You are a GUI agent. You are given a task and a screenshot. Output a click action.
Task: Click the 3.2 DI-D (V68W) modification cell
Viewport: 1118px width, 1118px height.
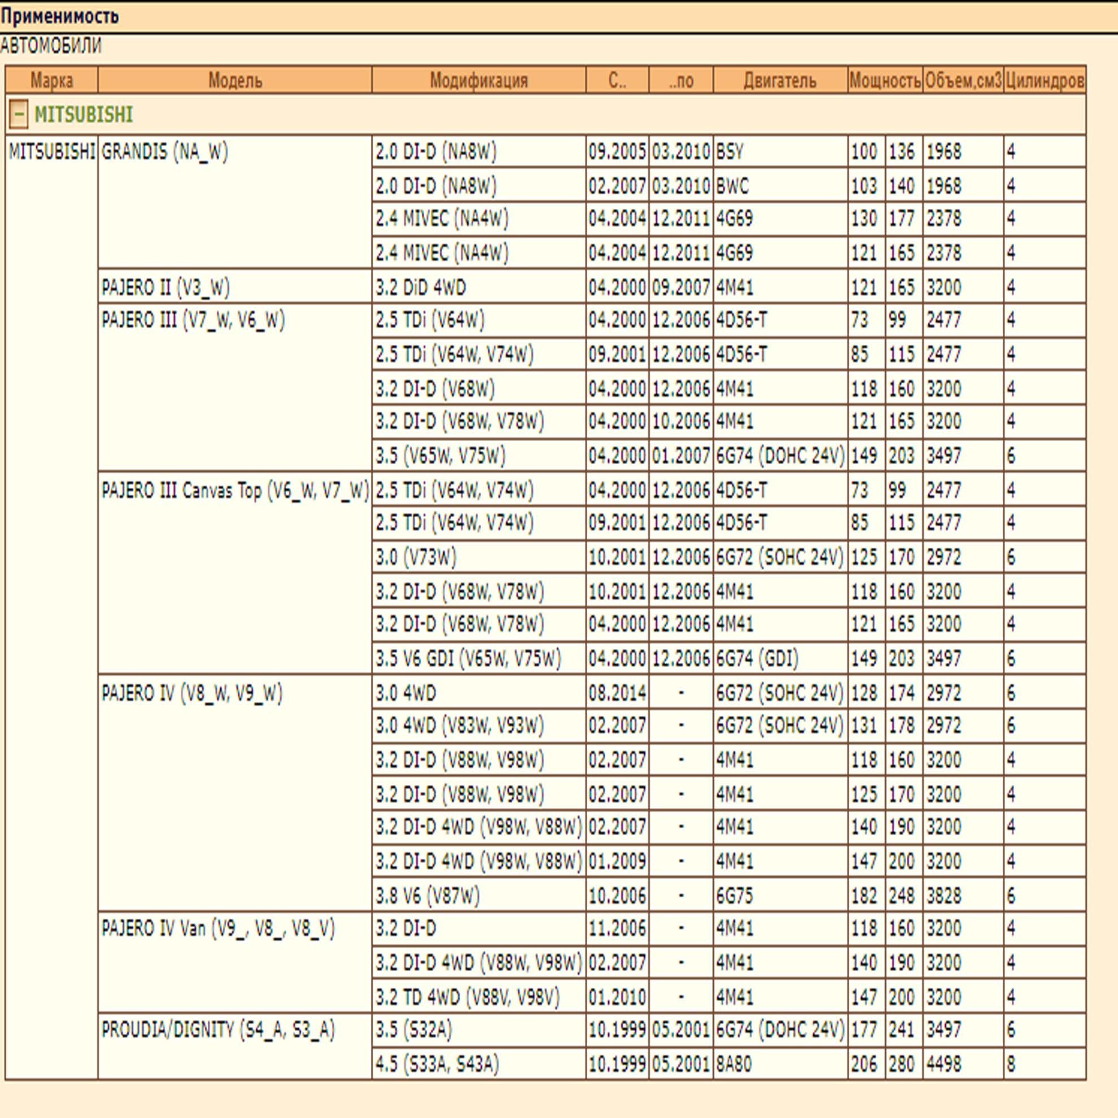click(x=479, y=388)
